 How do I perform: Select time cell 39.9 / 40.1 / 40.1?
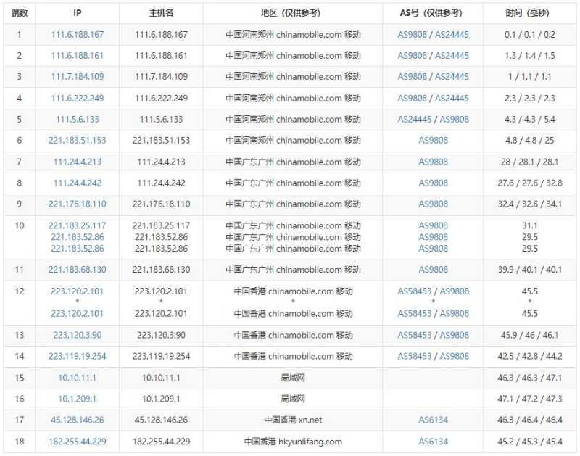tap(530, 269)
